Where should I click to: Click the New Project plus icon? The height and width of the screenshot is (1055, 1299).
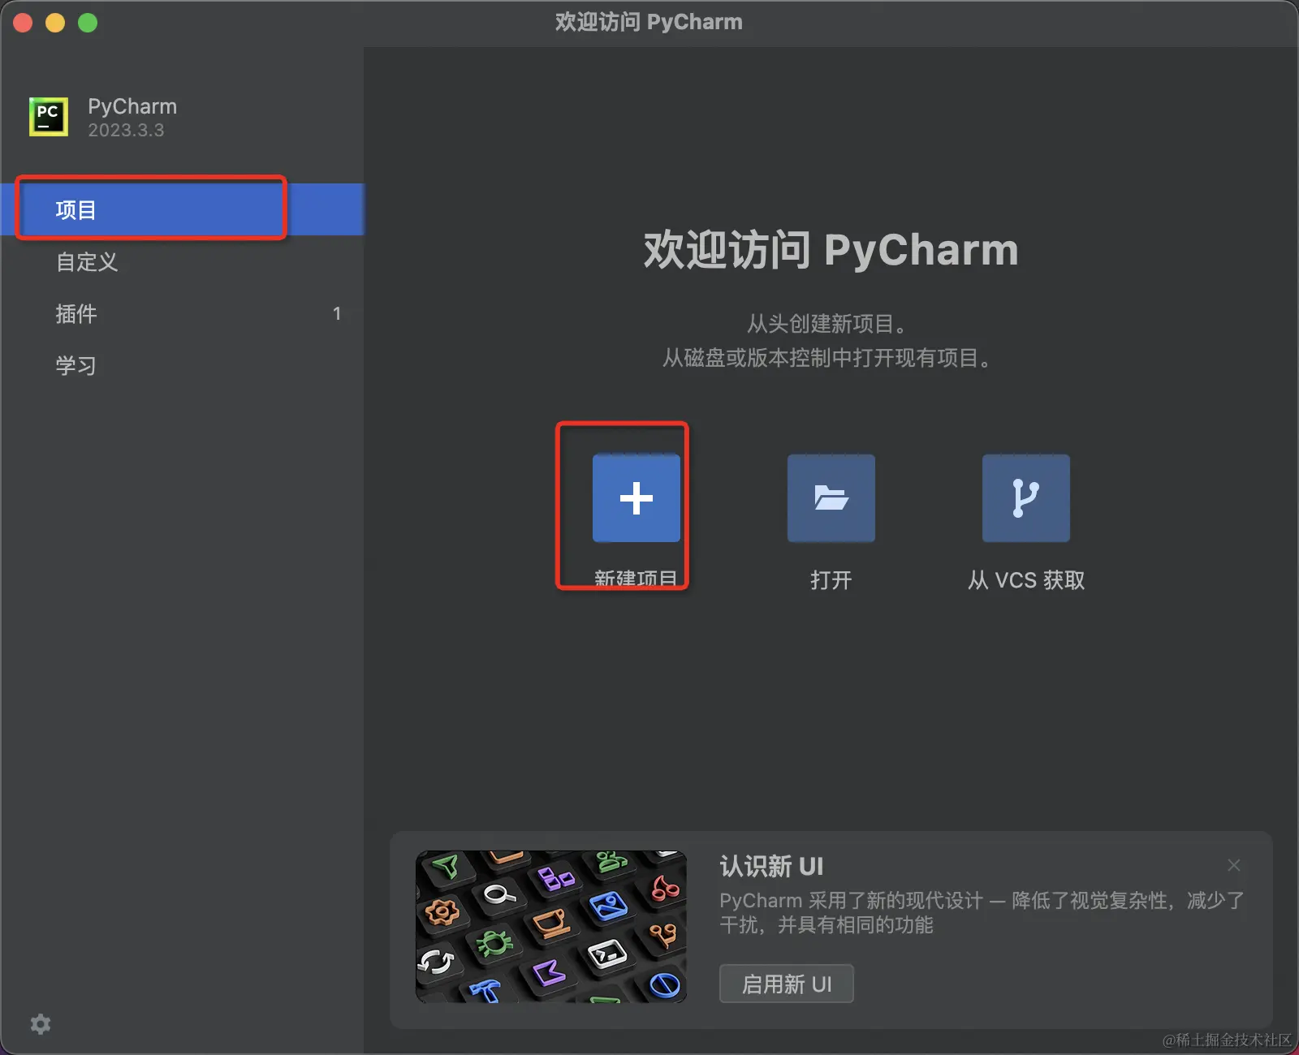[x=637, y=498]
